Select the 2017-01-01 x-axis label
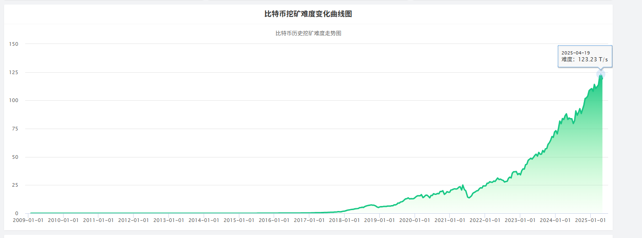The height and width of the screenshot is (238, 642). pos(309,220)
